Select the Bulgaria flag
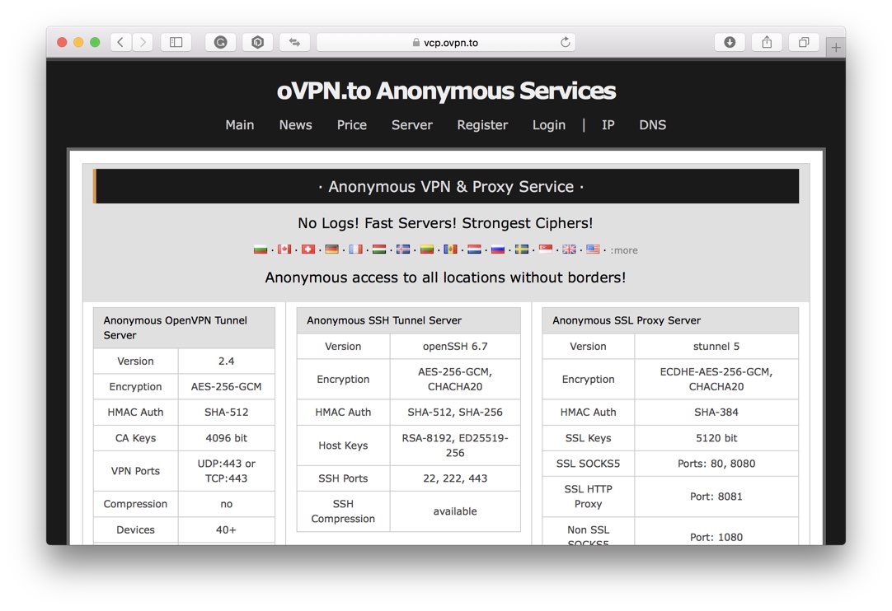 [261, 249]
